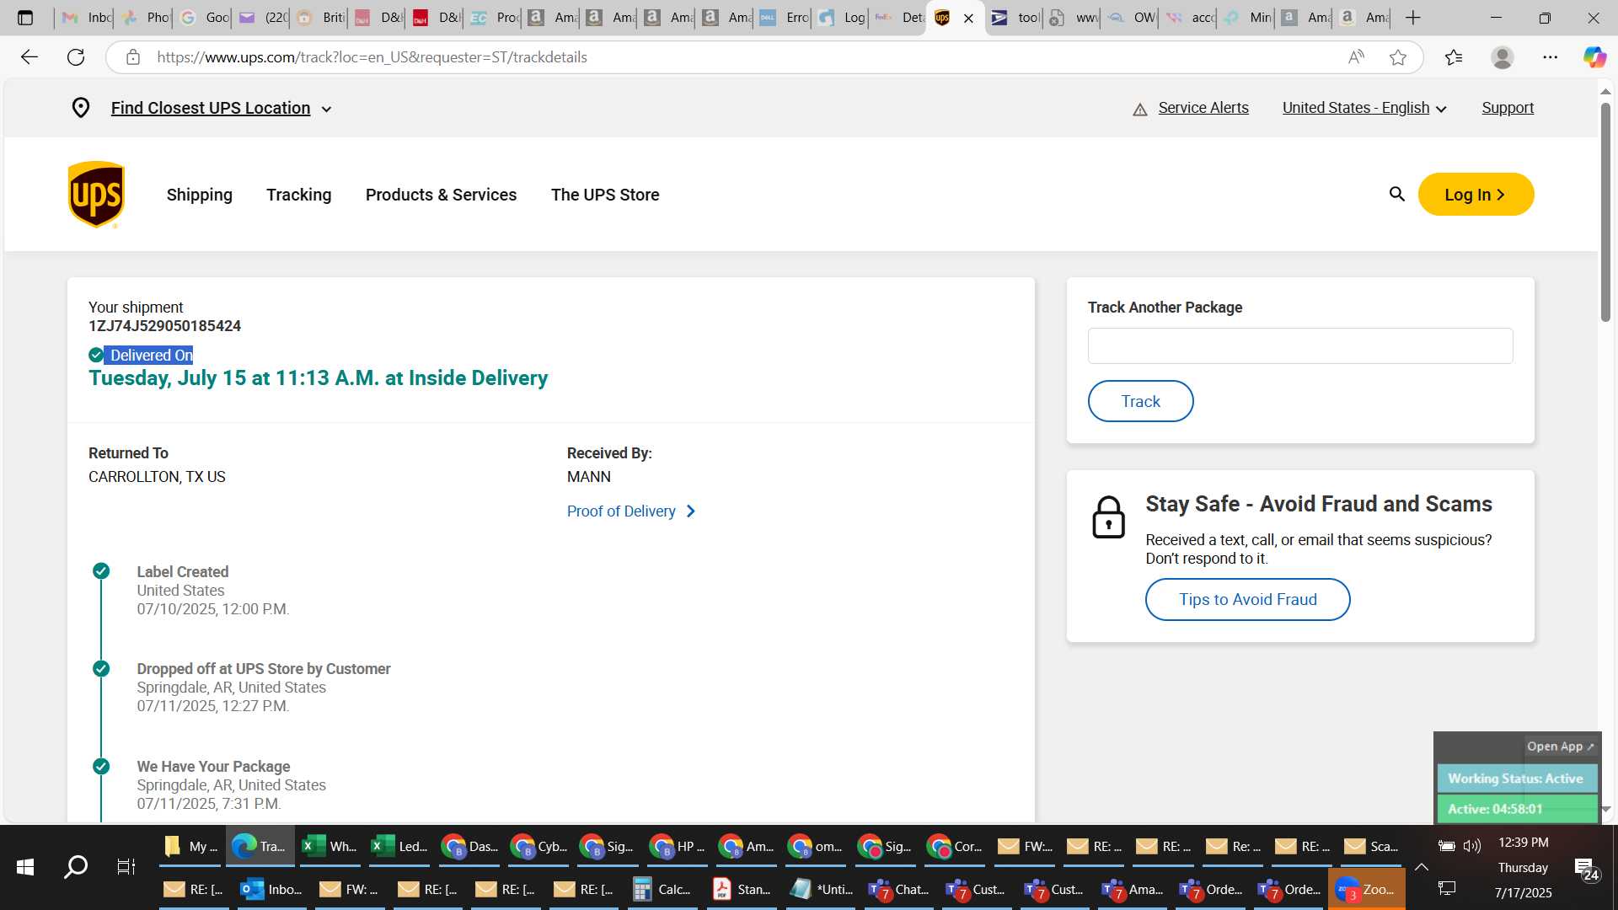Click the Label Created progress checkmark

[x=101, y=571]
